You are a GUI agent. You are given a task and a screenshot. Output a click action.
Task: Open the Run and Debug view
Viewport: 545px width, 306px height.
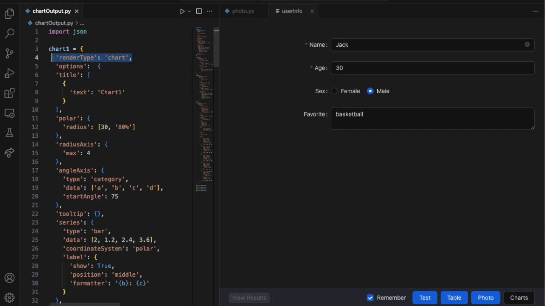9,74
